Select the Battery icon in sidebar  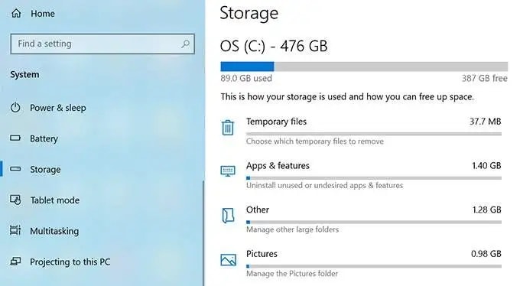tap(15, 138)
